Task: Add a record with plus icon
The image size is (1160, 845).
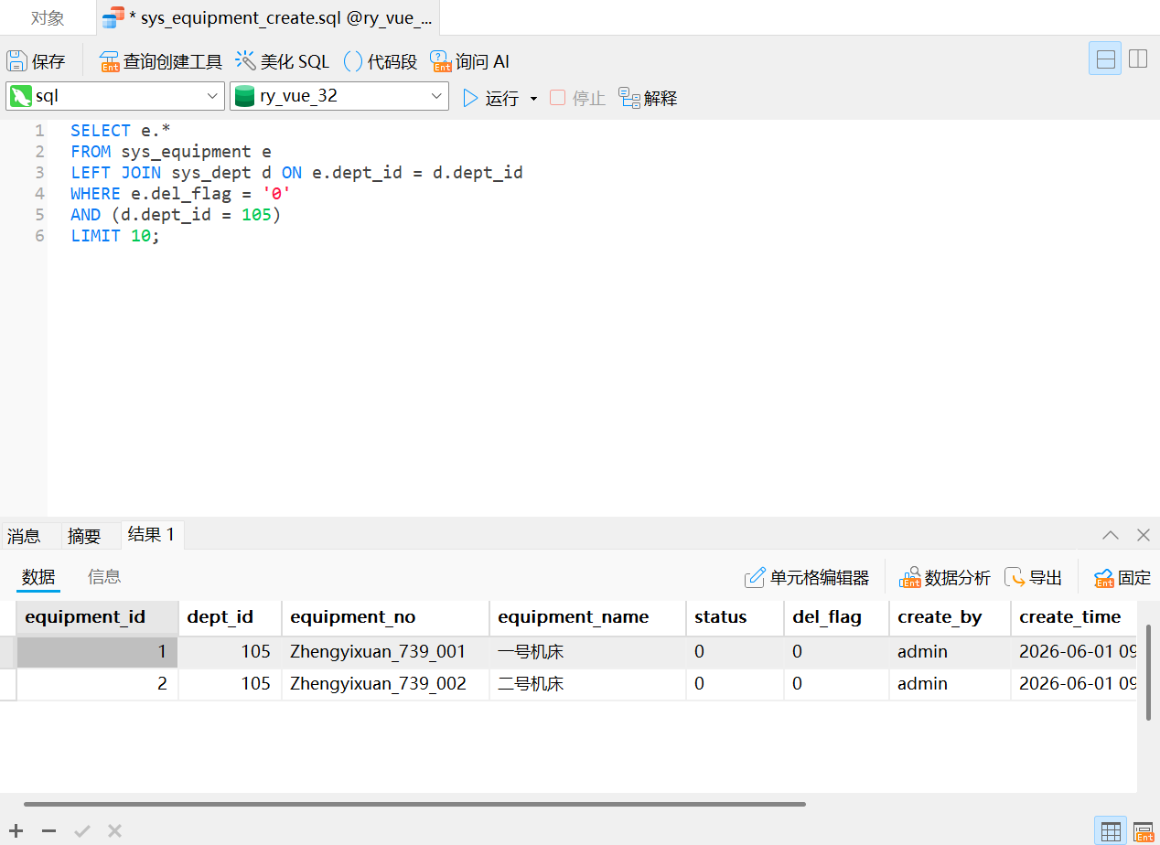Action: (16, 830)
